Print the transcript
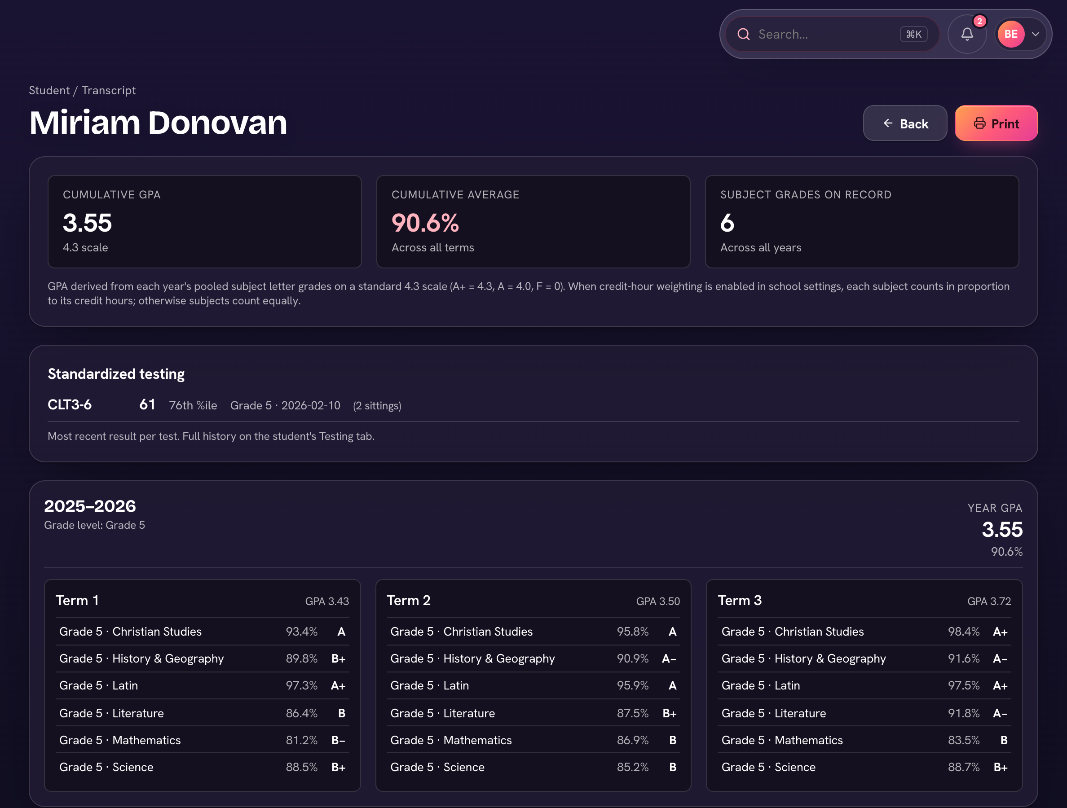This screenshot has height=808, width=1067. coord(996,123)
